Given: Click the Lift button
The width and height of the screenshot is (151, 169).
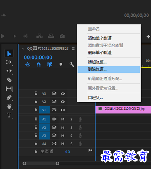Looking at the screenshot, I should point(39,36).
